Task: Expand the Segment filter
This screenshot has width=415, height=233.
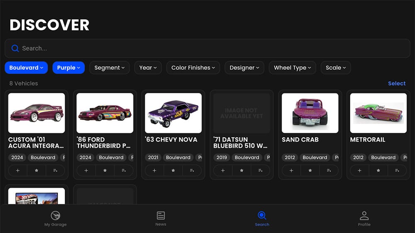Action: [x=109, y=67]
